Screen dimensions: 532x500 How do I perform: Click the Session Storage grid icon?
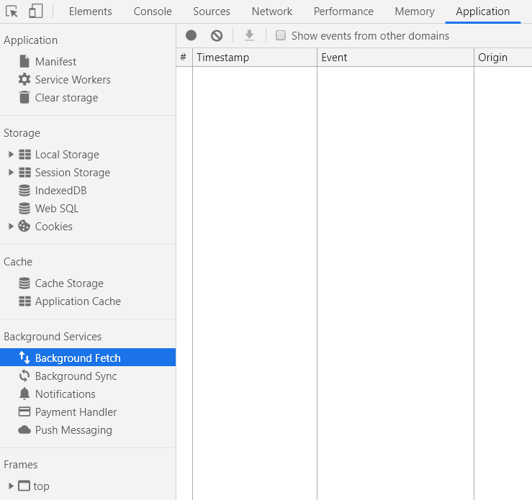(x=24, y=173)
